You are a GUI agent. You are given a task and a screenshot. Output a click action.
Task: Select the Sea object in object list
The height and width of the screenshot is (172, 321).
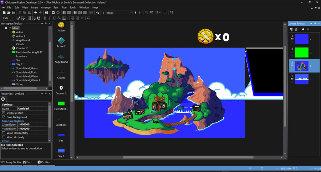click(61, 137)
